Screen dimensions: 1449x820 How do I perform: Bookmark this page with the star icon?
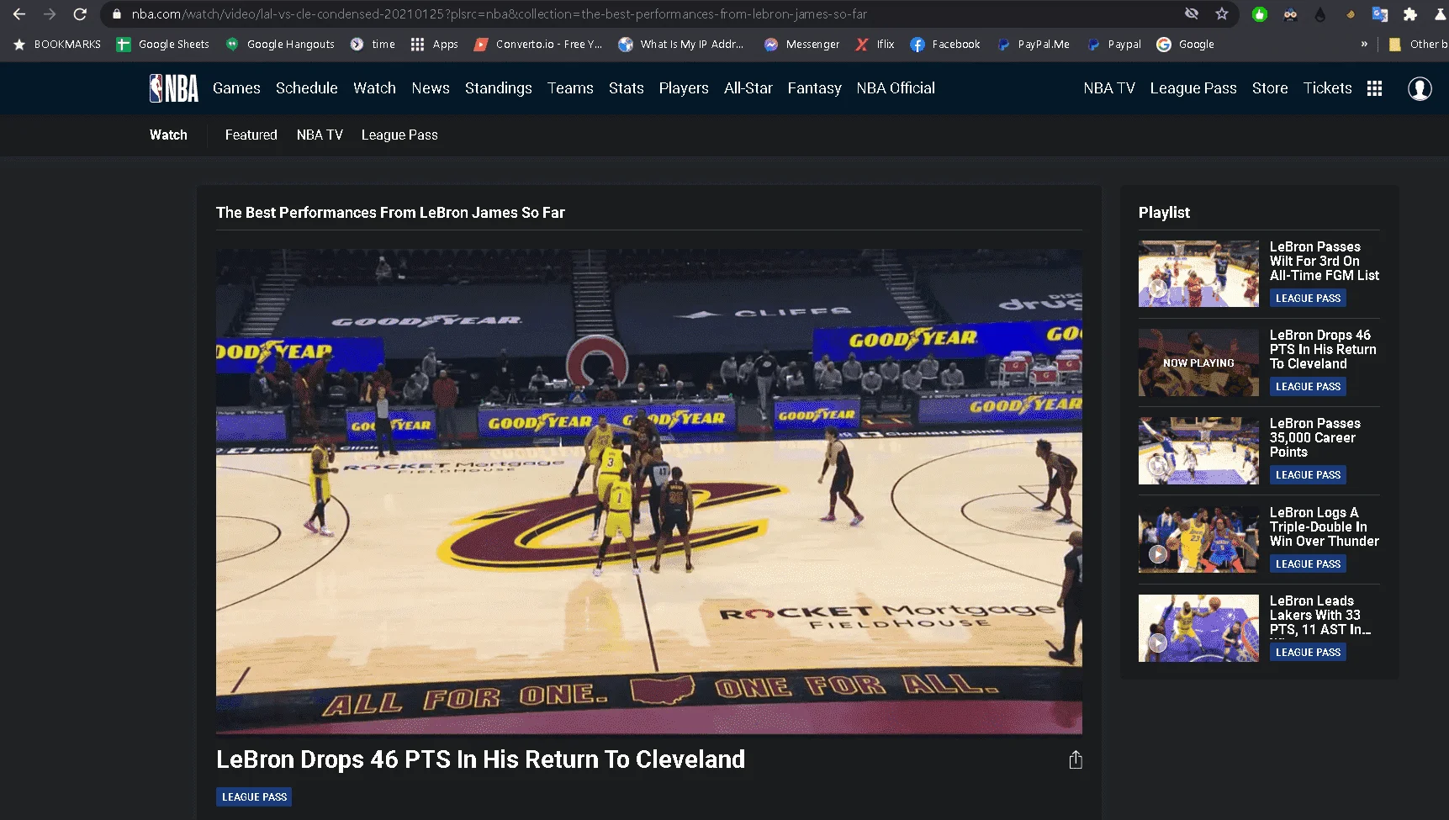(1221, 14)
